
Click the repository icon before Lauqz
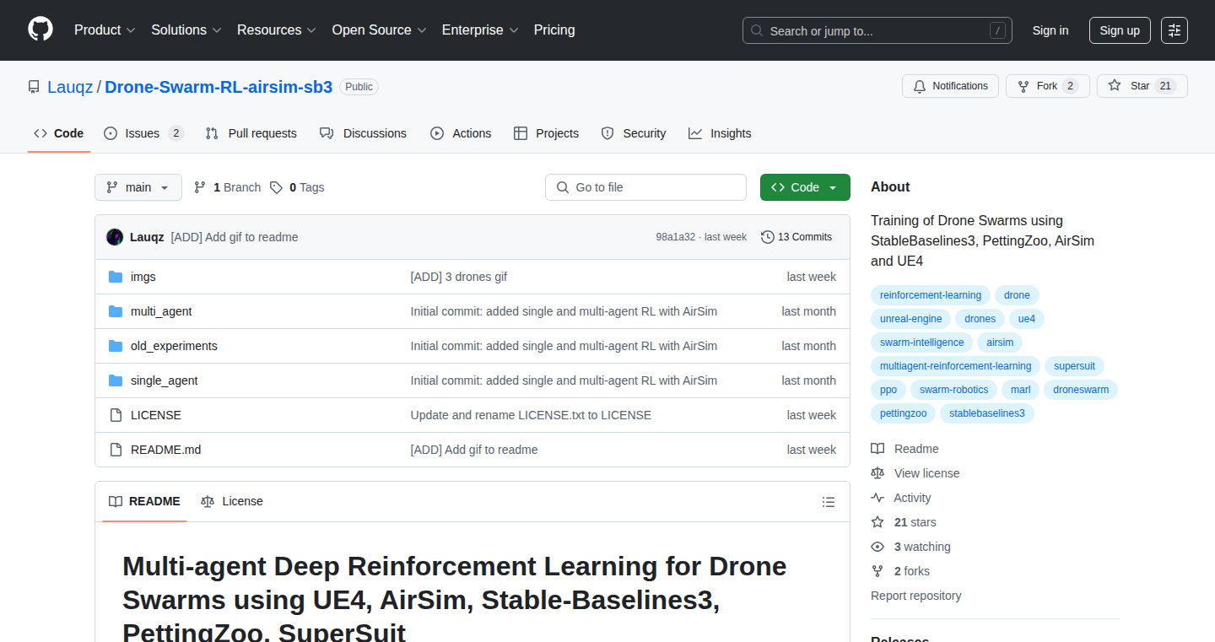click(34, 87)
